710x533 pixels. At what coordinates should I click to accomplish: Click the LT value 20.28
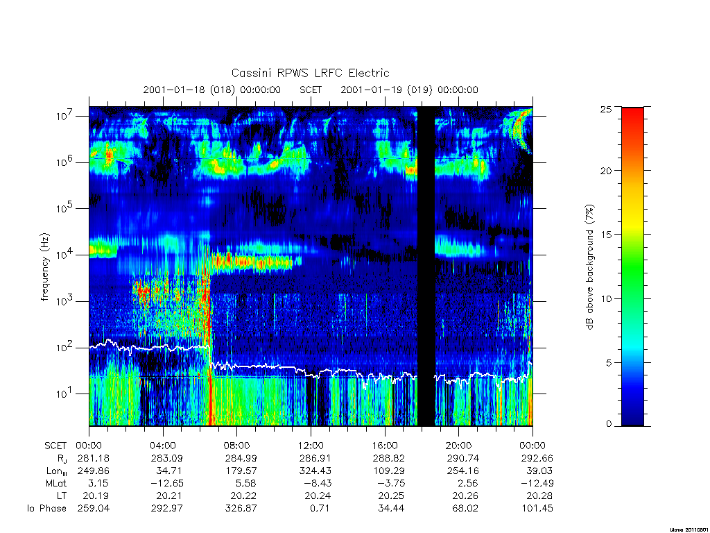(x=539, y=496)
